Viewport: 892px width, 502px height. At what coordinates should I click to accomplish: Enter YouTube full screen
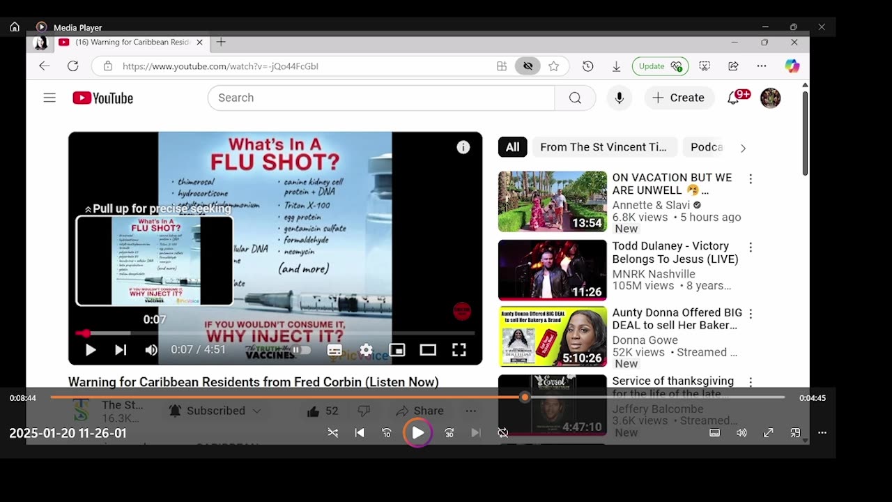coord(459,350)
